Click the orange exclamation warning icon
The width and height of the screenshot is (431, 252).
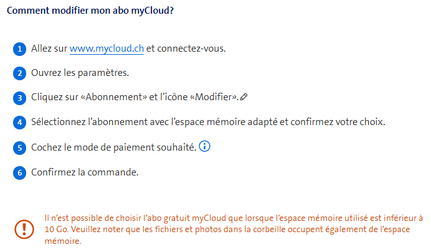click(24, 230)
